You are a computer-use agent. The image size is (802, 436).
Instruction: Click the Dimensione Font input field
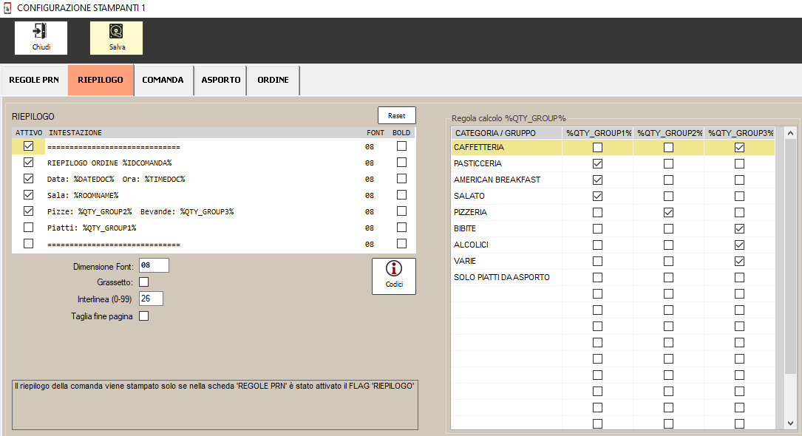click(154, 265)
